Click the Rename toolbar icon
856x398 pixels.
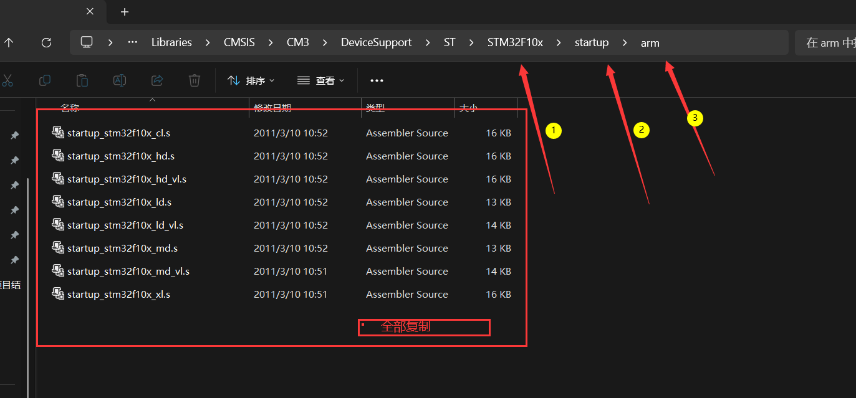point(120,80)
